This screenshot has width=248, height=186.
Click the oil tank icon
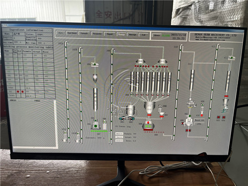[130, 111]
